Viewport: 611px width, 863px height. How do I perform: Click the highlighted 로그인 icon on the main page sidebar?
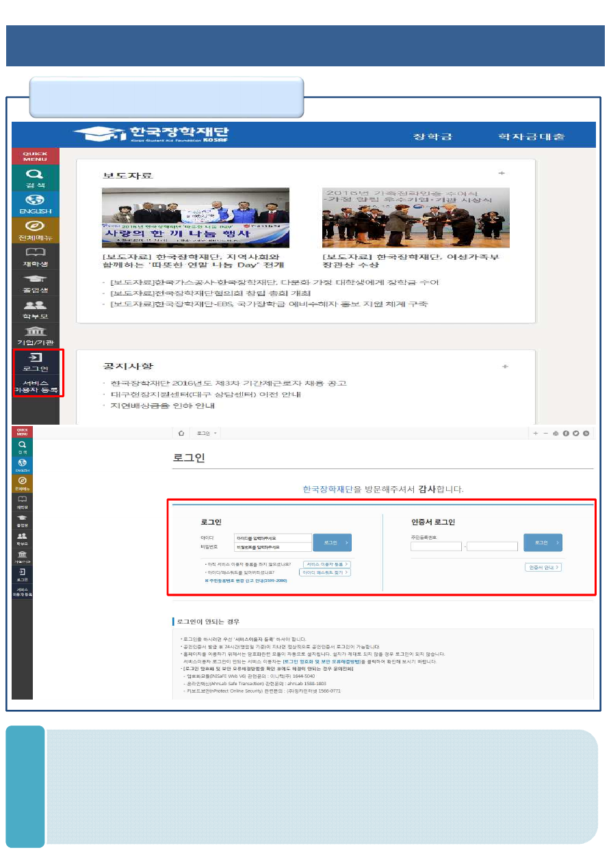(x=36, y=362)
